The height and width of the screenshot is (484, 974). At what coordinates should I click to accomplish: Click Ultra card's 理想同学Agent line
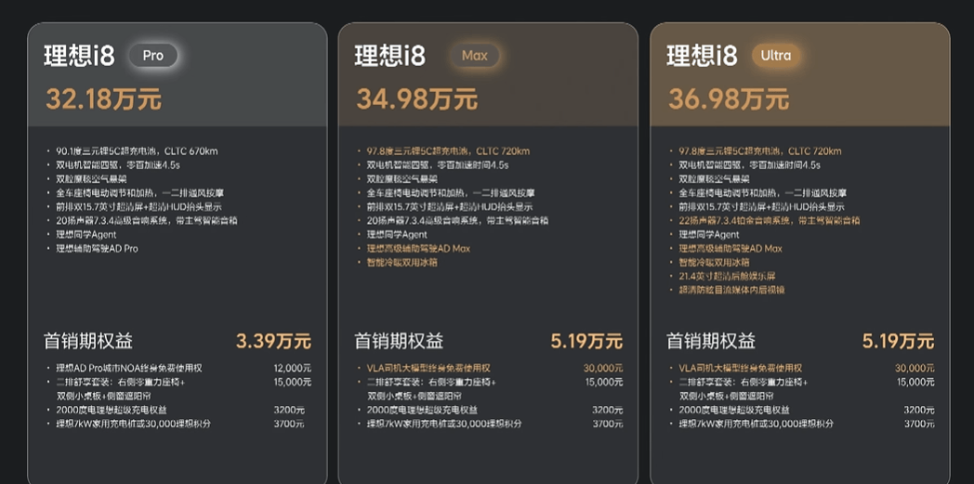(709, 234)
